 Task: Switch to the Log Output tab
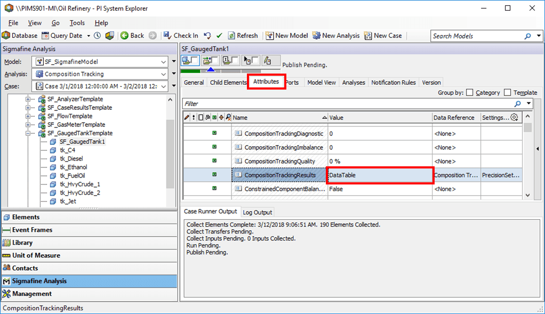[257, 212]
